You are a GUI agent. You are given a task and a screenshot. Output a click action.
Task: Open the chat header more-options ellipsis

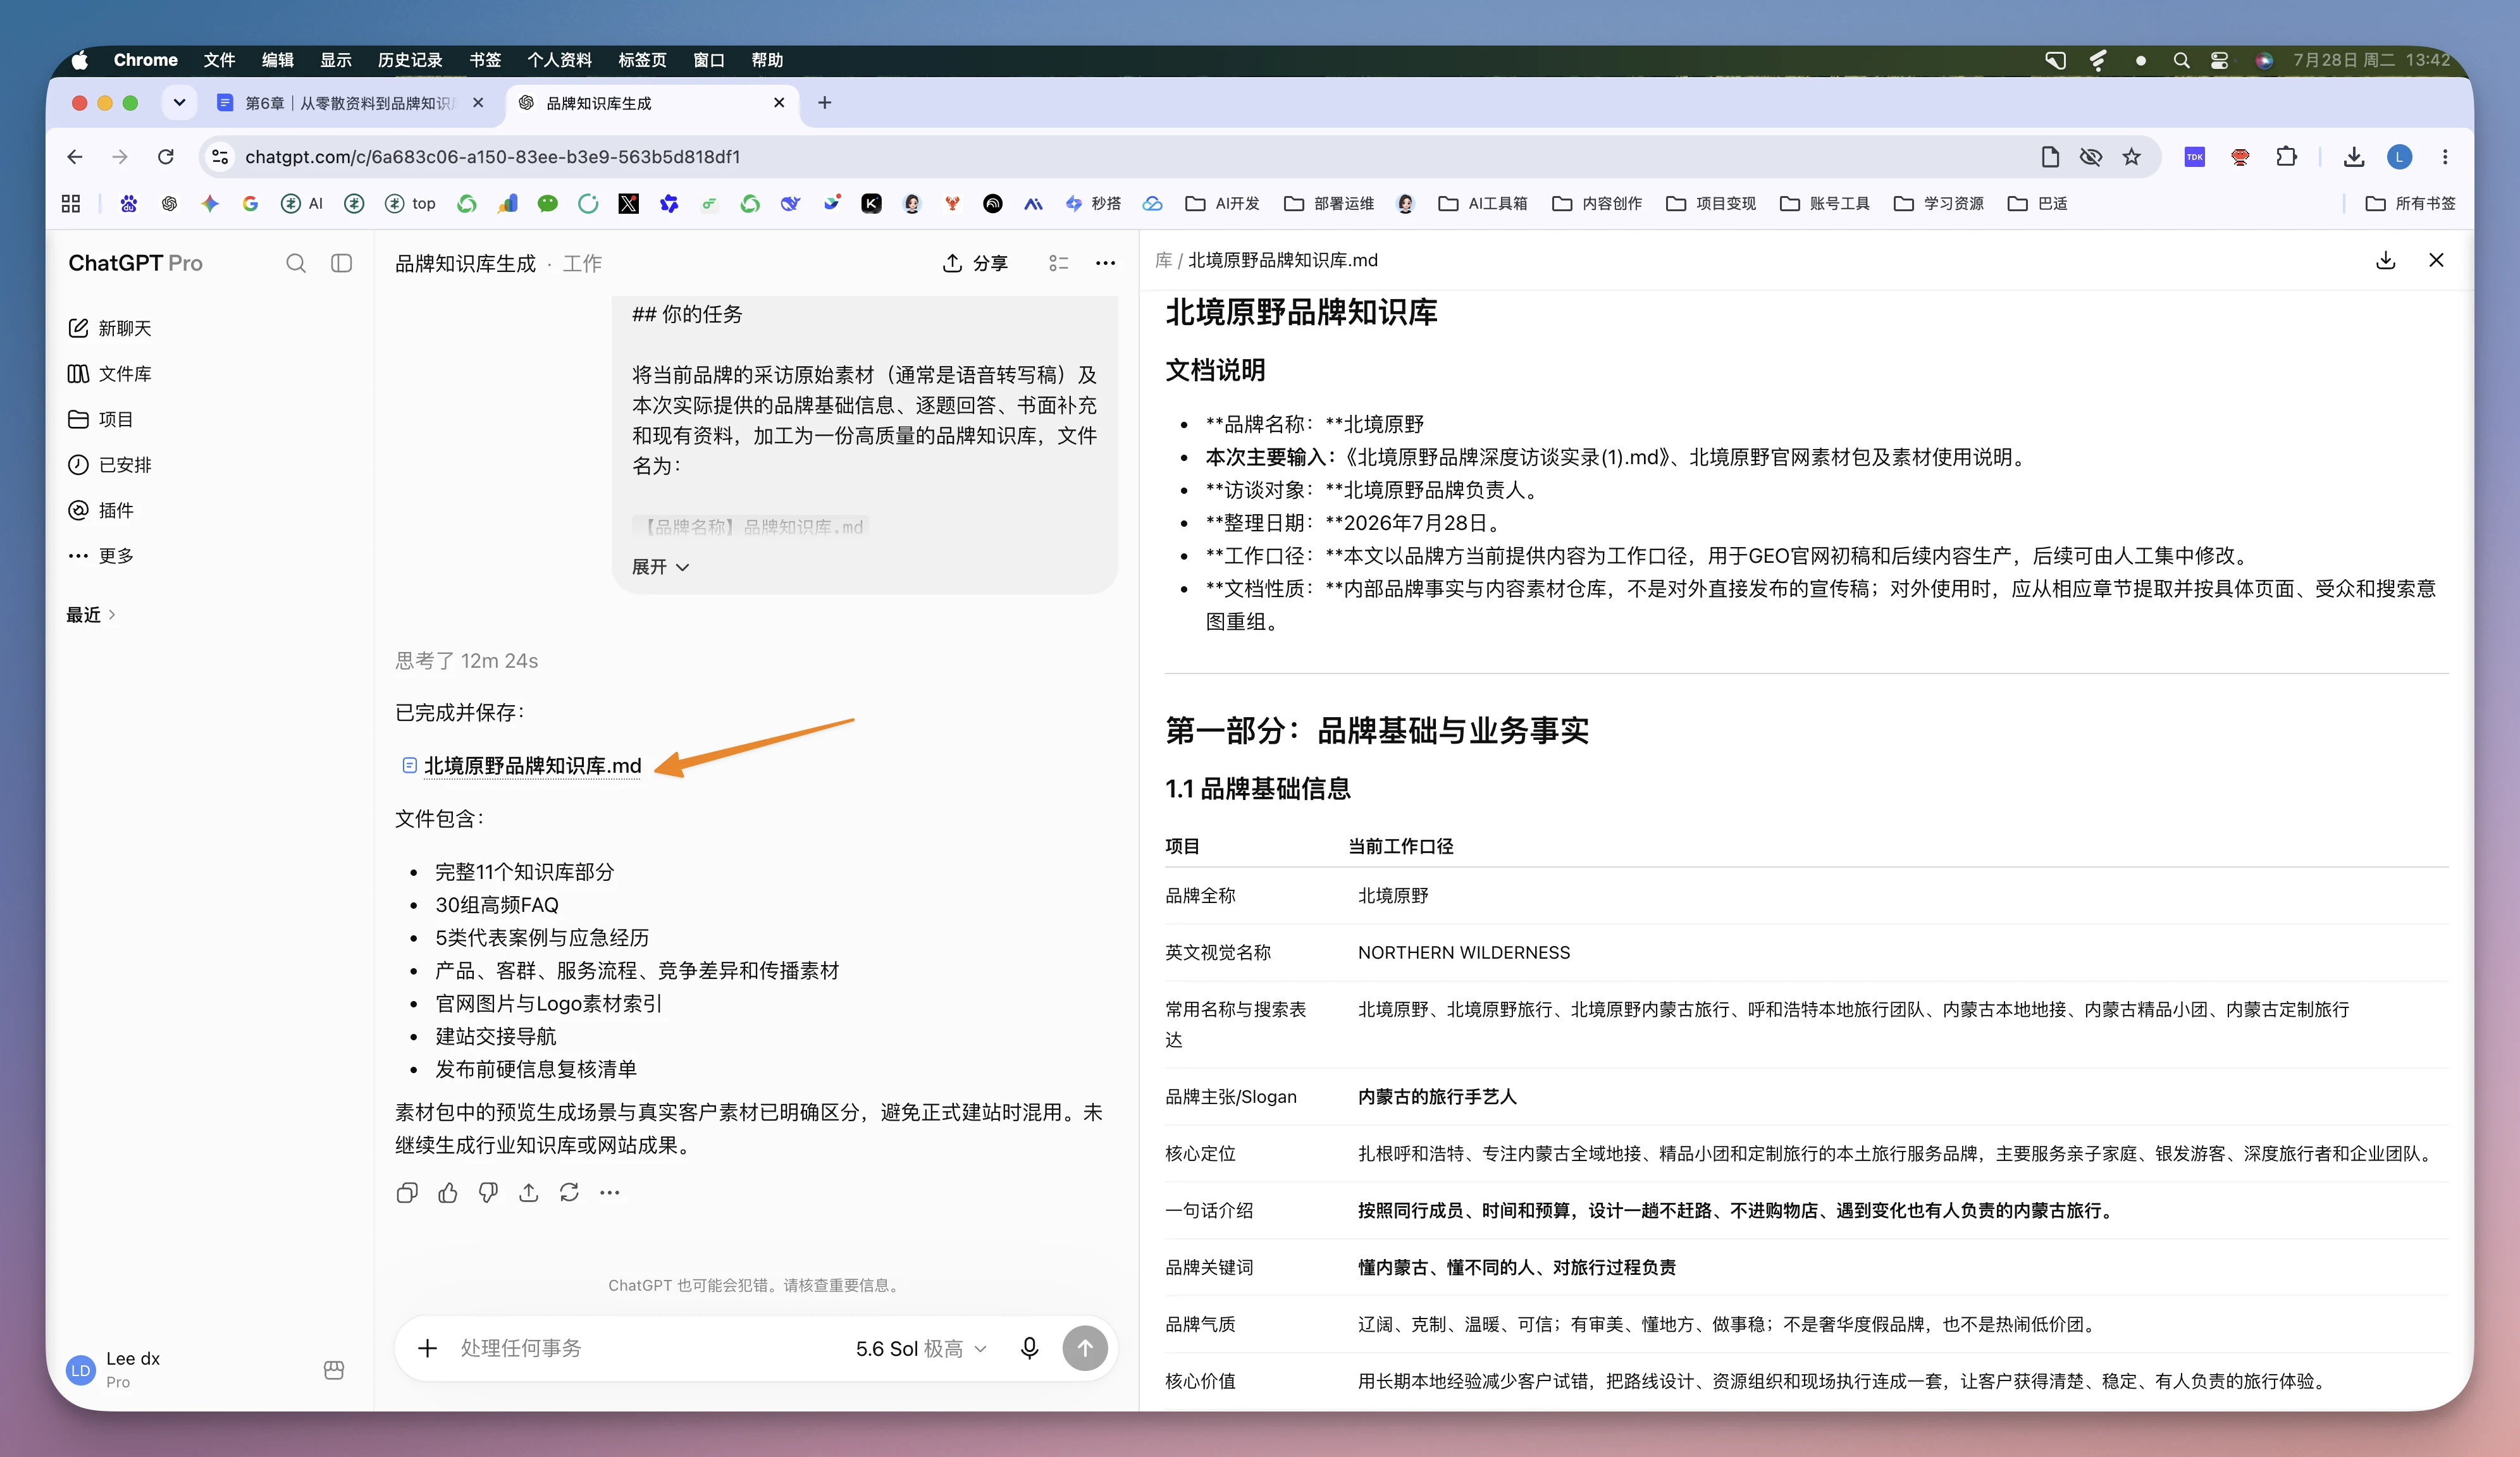click(x=1105, y=263)
